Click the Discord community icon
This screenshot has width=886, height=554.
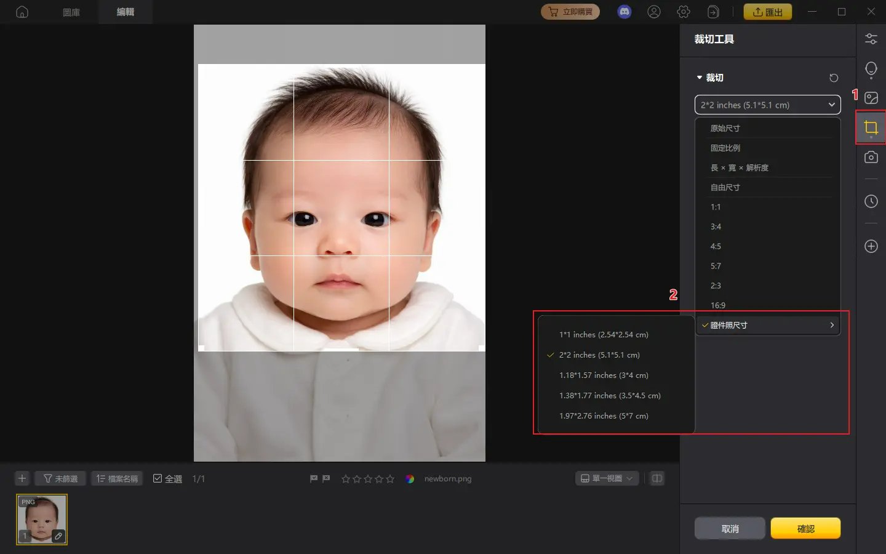(624, 12)
